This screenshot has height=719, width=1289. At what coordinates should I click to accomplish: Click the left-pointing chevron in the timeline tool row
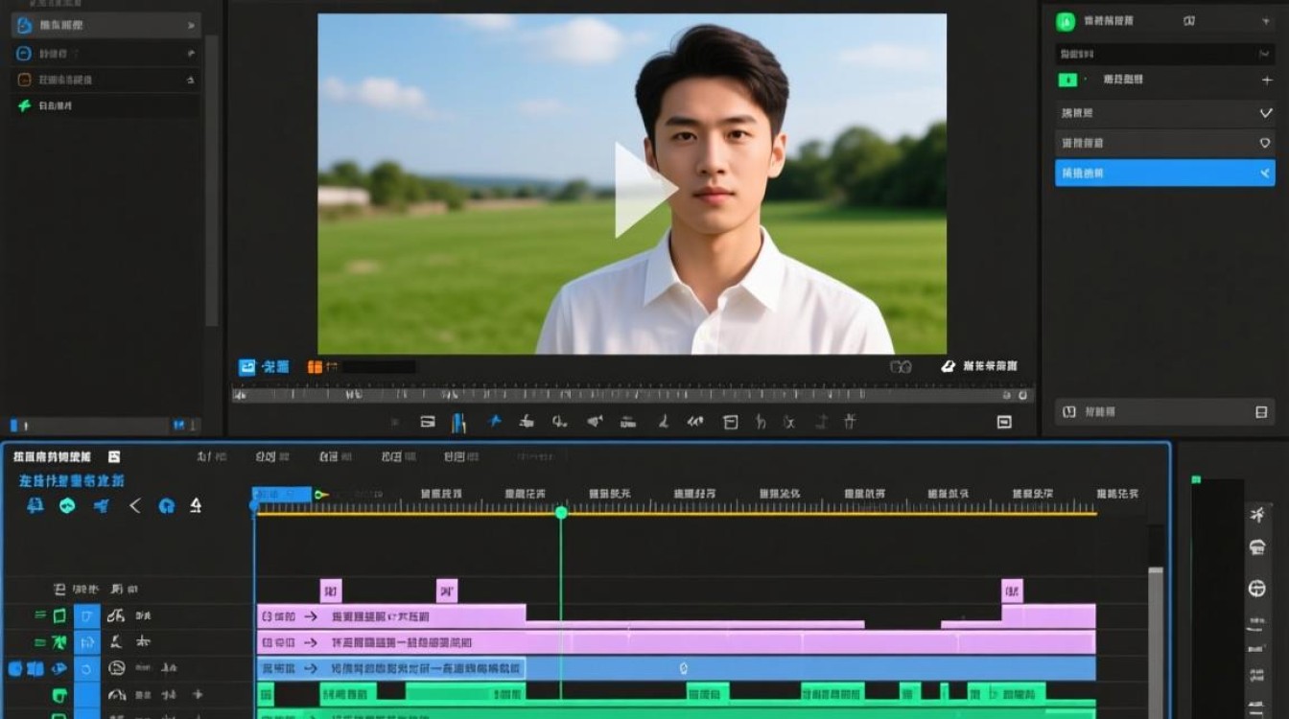click(134, 505)
